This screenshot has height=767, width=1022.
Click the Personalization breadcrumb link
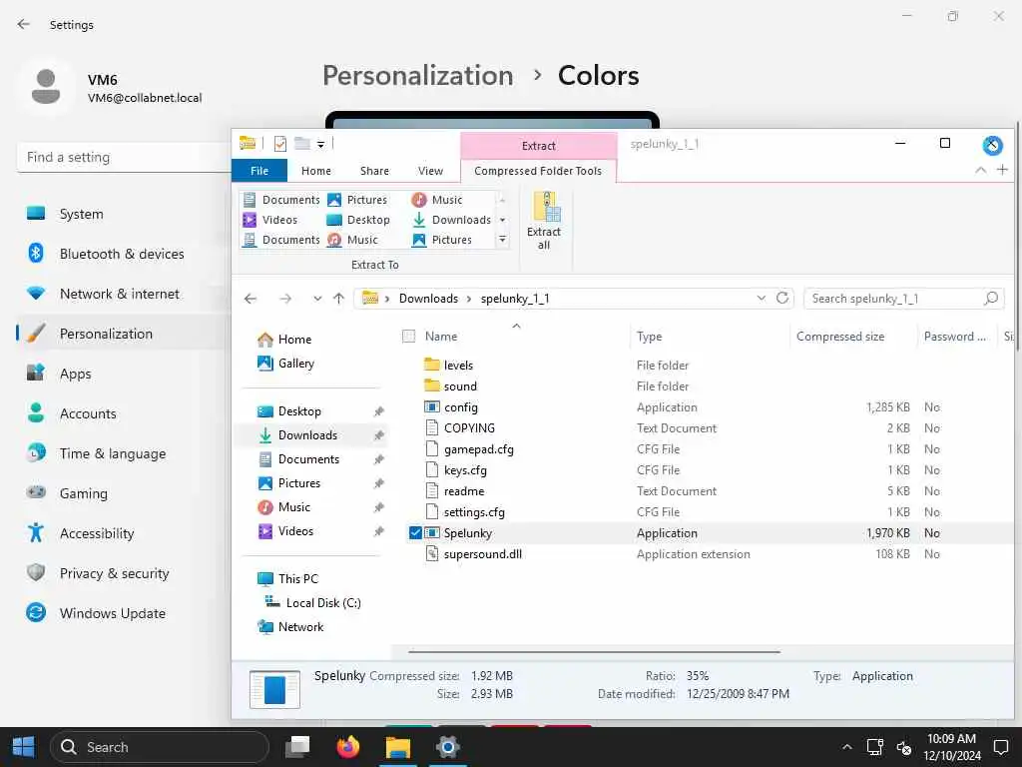point(418,76)
